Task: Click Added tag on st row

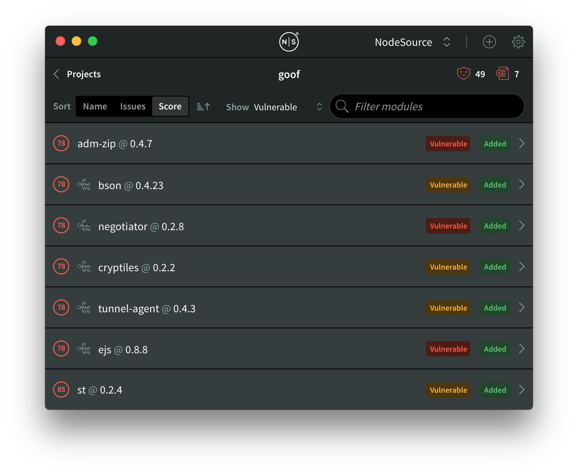Action: (495, 390)
